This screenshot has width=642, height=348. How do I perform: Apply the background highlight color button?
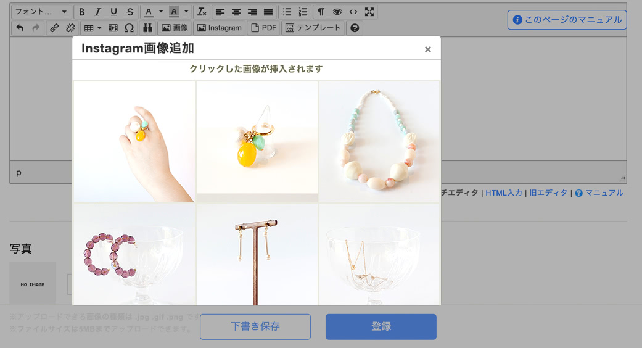point(174,12)
